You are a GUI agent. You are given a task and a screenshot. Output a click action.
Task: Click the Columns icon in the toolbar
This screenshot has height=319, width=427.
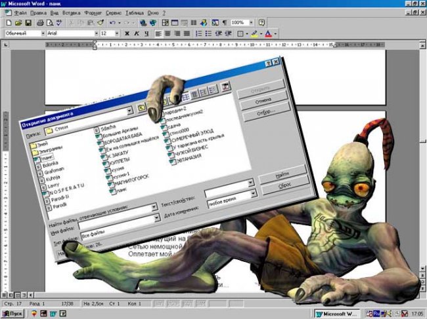[194, 23]
